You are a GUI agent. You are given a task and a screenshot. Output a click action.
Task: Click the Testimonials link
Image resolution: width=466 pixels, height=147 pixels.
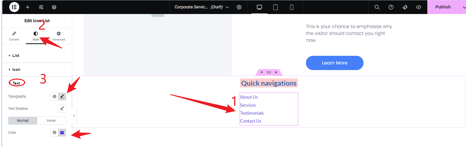click(x=252, y=113)
